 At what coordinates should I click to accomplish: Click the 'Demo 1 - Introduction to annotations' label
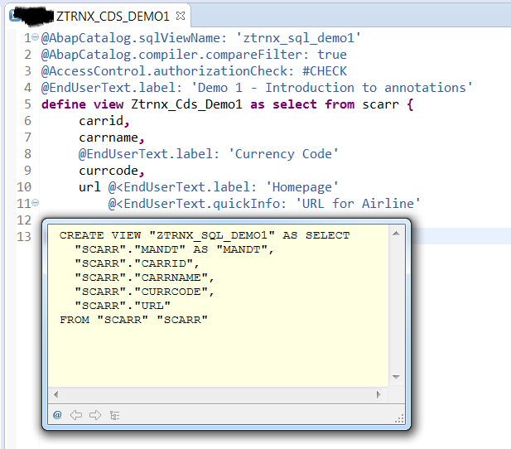(332, 87)
